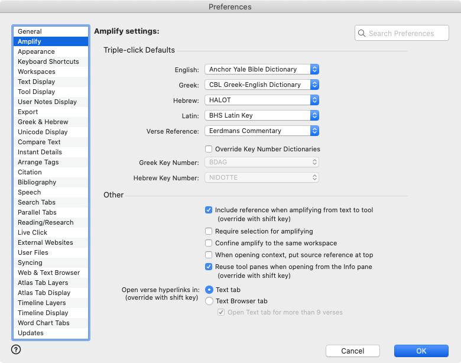
Task: Open the Hebrew HALOT dropdown
Action: 262,101
